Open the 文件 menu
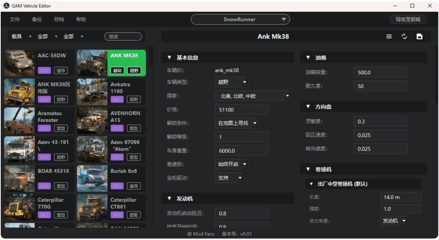This screenshot has width=439, height=240. pos(15,19)
